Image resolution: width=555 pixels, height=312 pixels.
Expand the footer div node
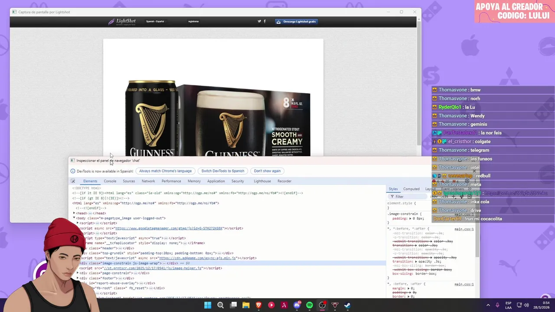[78, 278]
